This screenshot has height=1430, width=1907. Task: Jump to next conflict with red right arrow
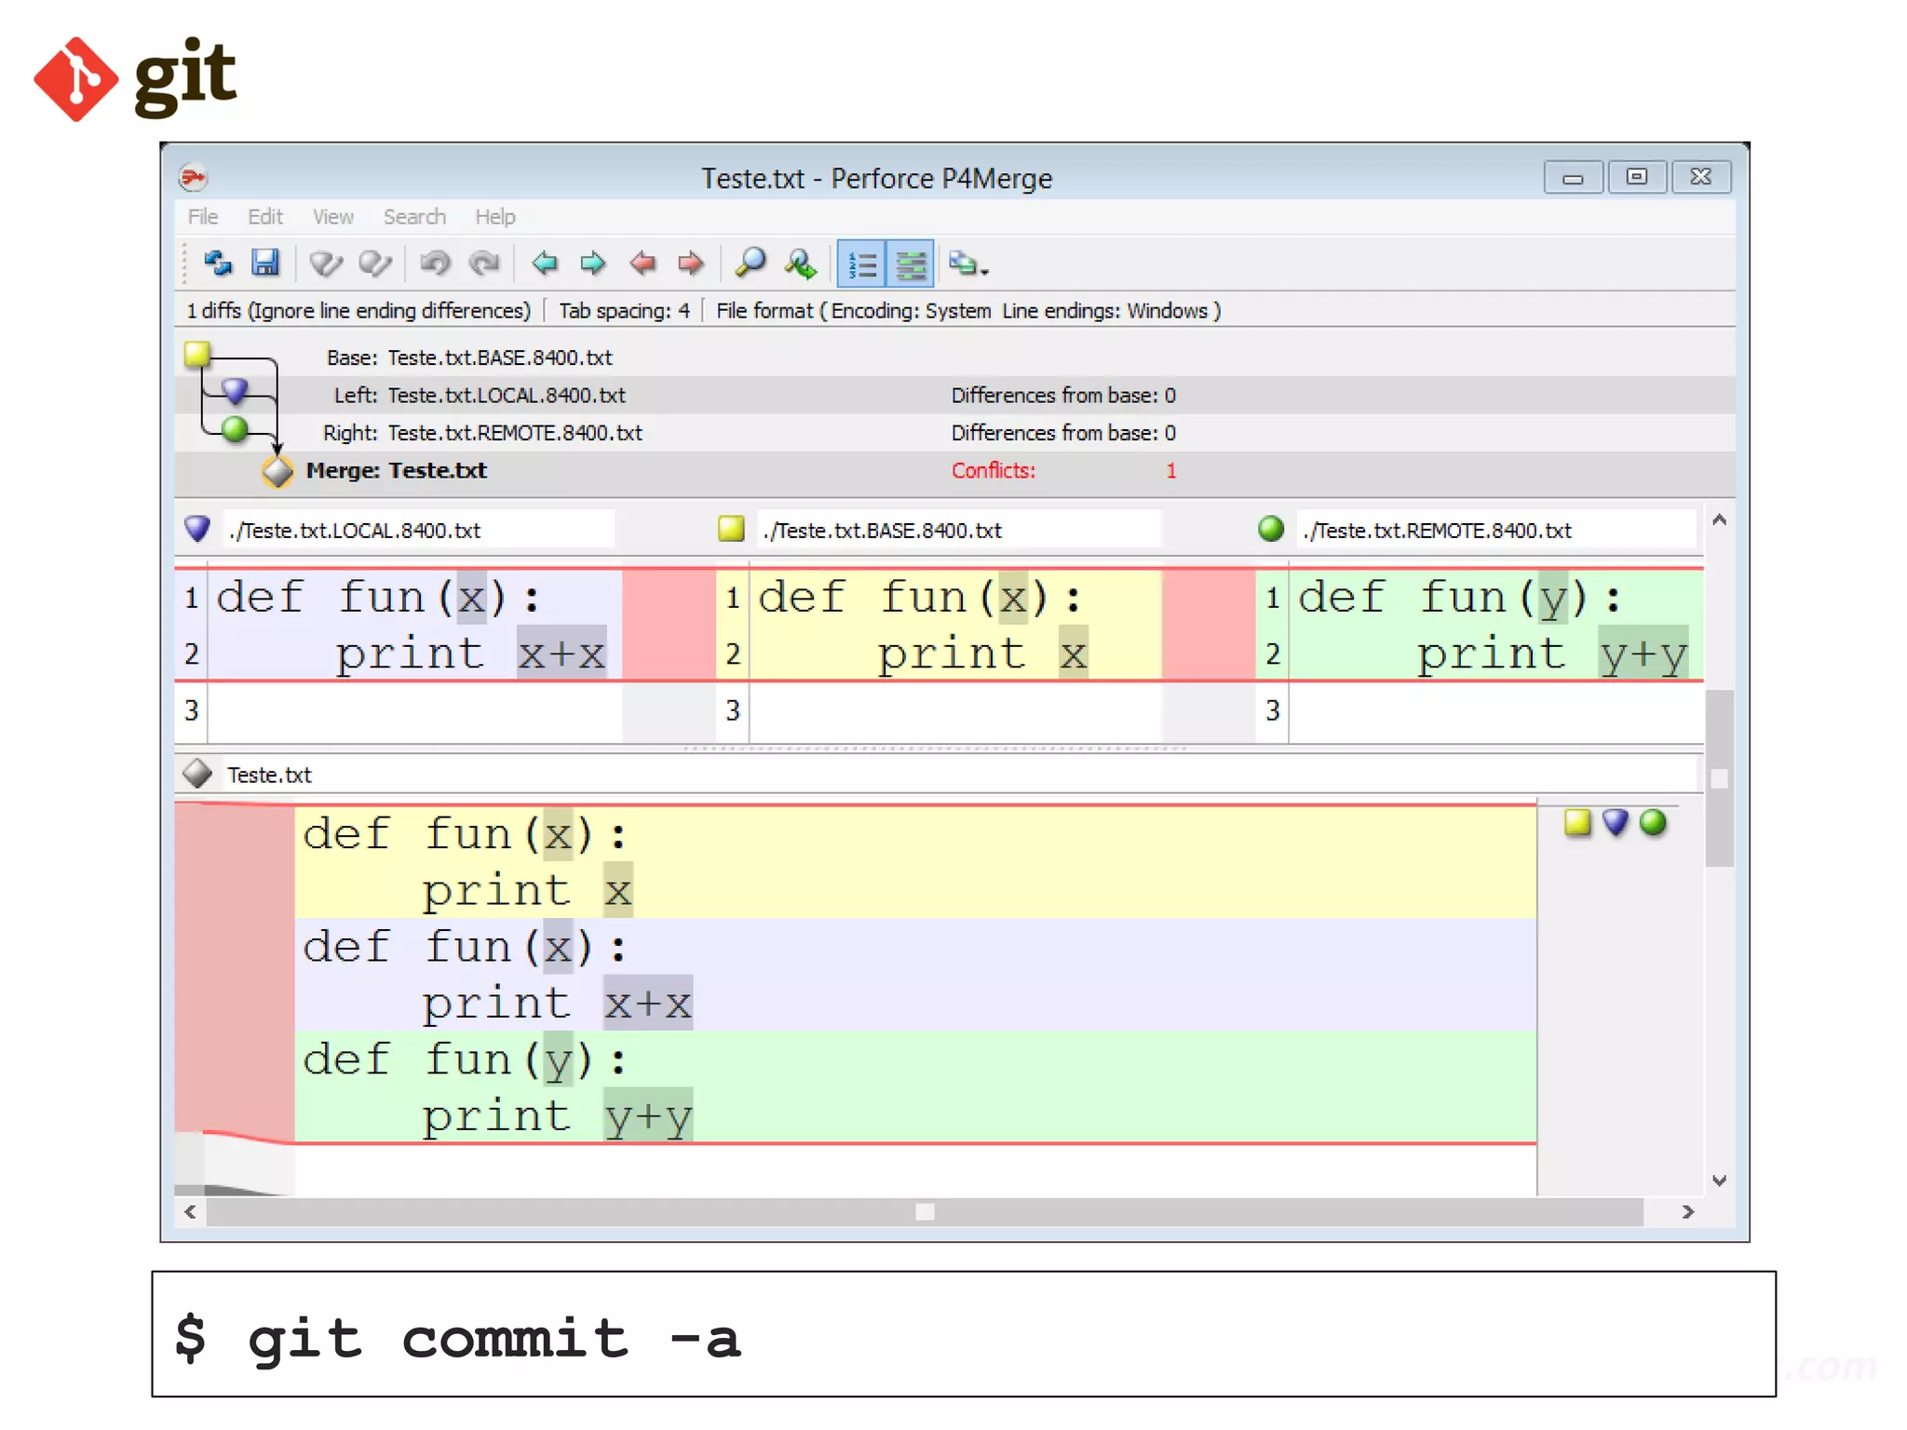click(691, 263)
